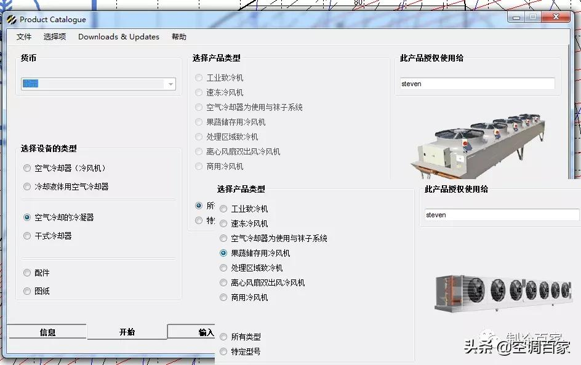The image size is (581, 365).
Task: Click the 货币 section heading
Action: coord(28,58)
